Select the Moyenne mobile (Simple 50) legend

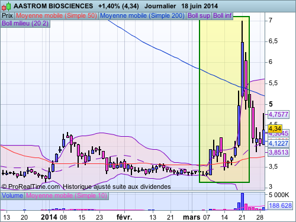pyautogui.click(x=56, y=15)
